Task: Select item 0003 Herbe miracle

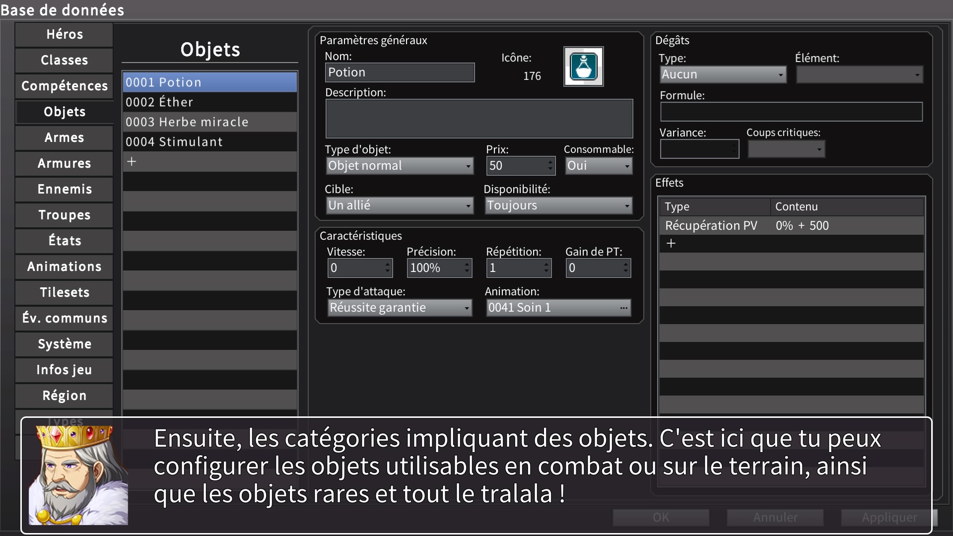Action: (x=210, y=122)
